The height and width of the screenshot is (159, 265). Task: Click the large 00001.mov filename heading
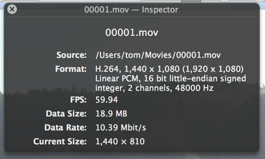tap(132, 32)
